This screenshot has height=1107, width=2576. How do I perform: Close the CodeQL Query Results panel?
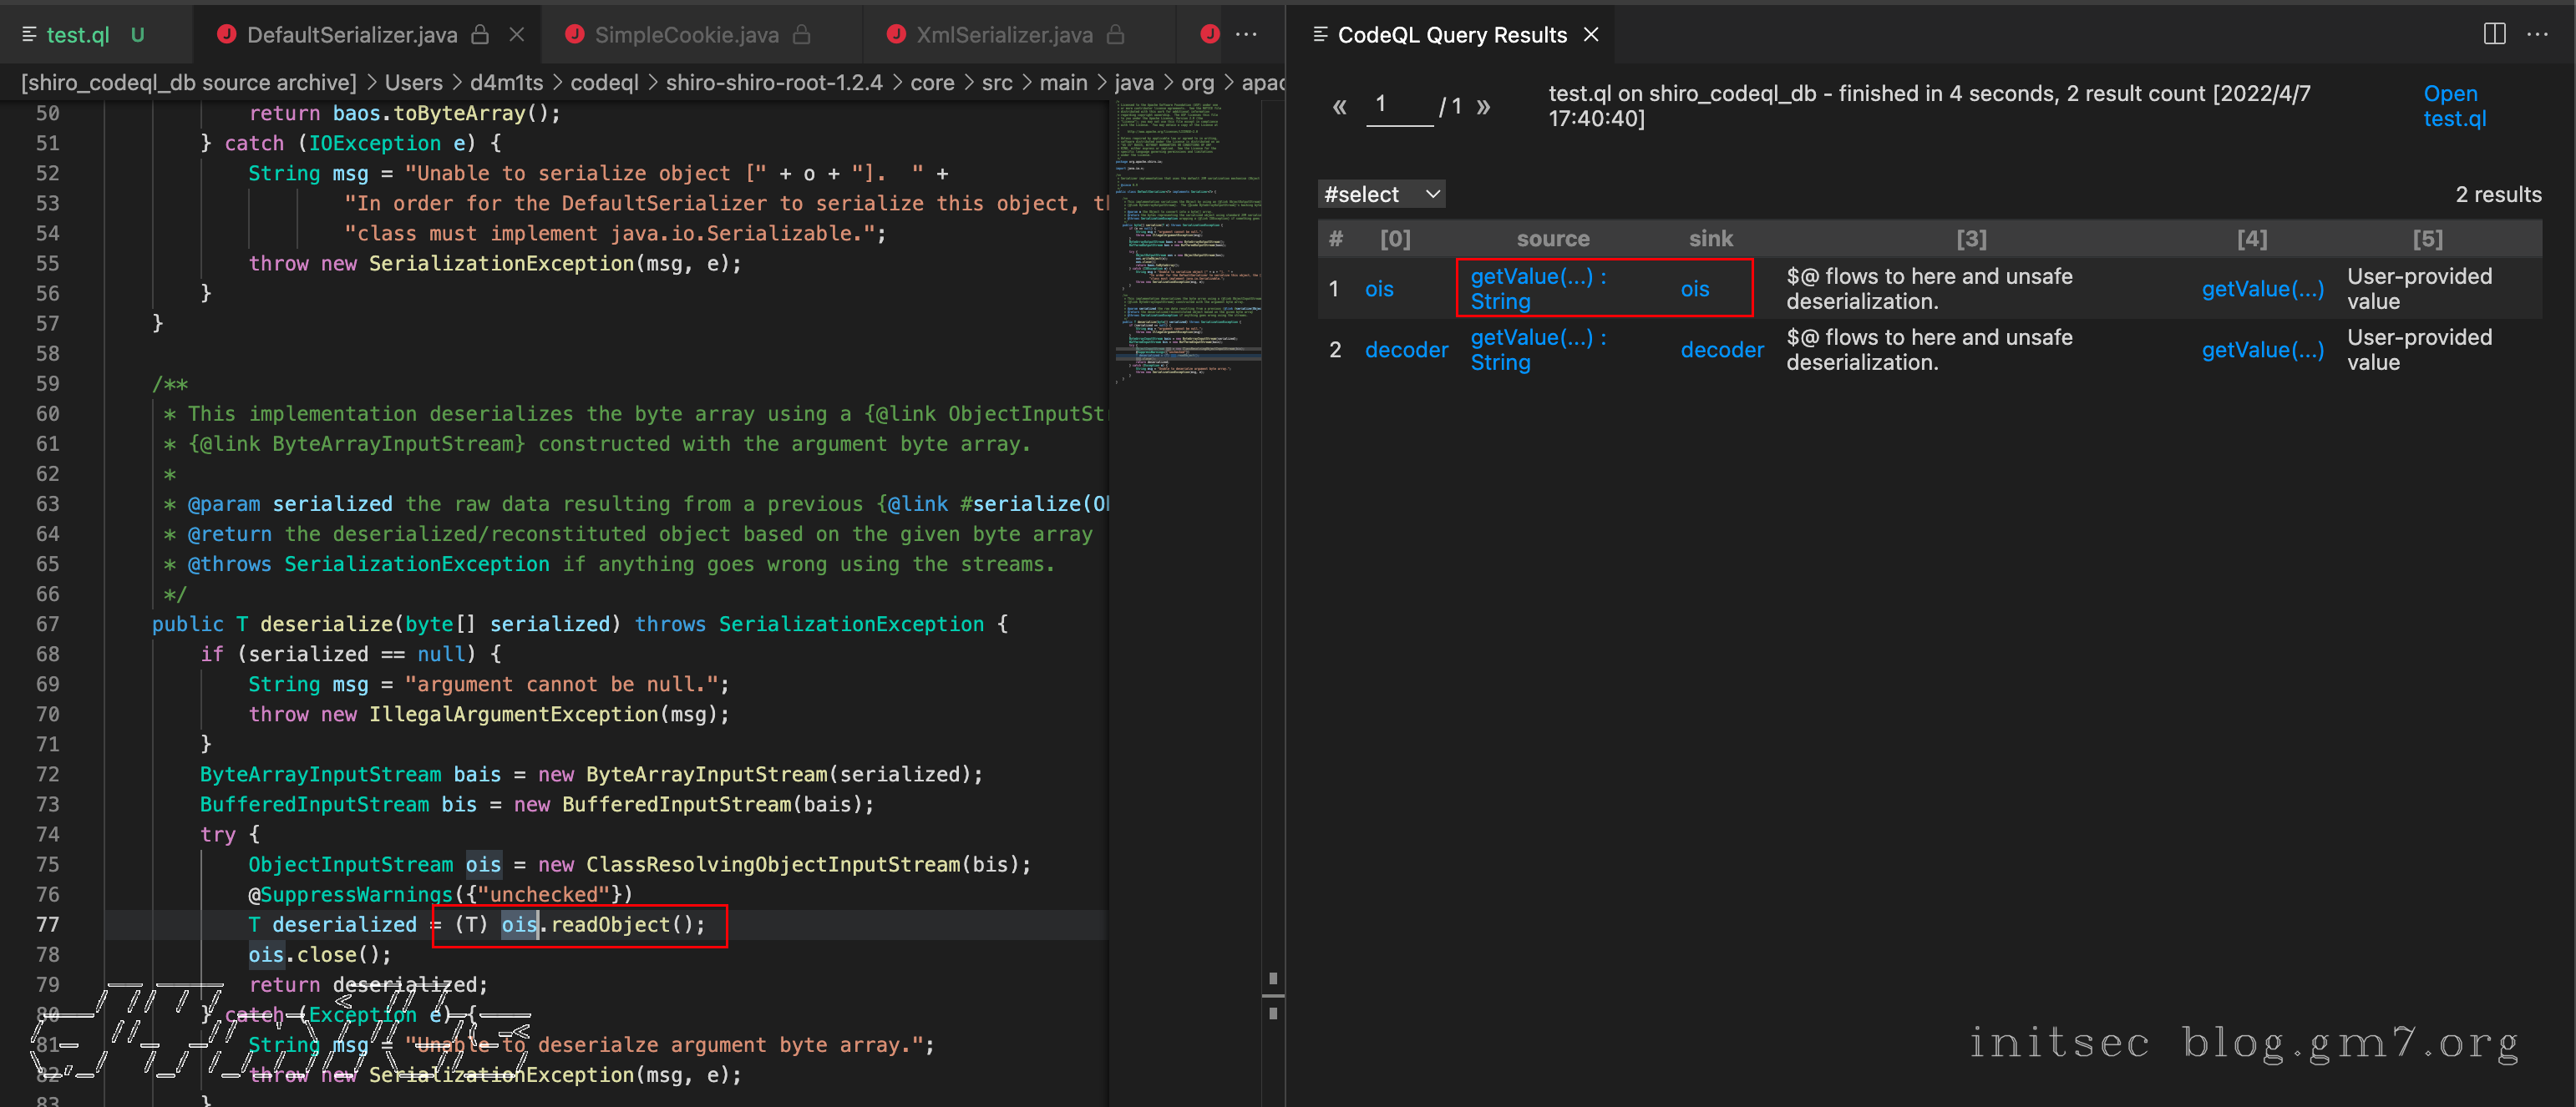pos(1591,35)
